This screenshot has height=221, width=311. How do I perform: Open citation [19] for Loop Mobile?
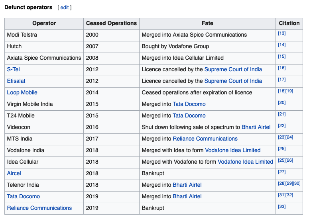[289, 91]
